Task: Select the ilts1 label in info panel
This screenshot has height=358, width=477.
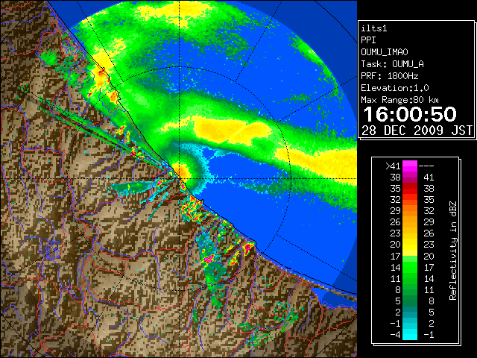Action: pos(374,28)
